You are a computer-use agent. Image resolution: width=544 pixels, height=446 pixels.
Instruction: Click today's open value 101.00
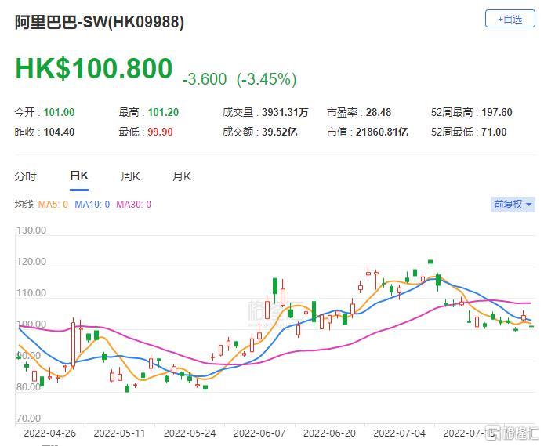tap(59, 112)
